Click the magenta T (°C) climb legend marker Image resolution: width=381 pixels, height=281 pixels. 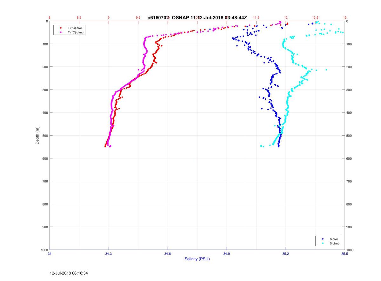coord(60,32)
